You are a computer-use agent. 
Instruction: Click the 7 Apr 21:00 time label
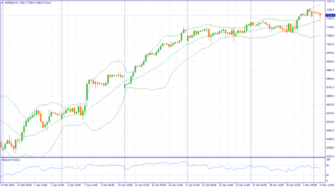tap(91, 185)
